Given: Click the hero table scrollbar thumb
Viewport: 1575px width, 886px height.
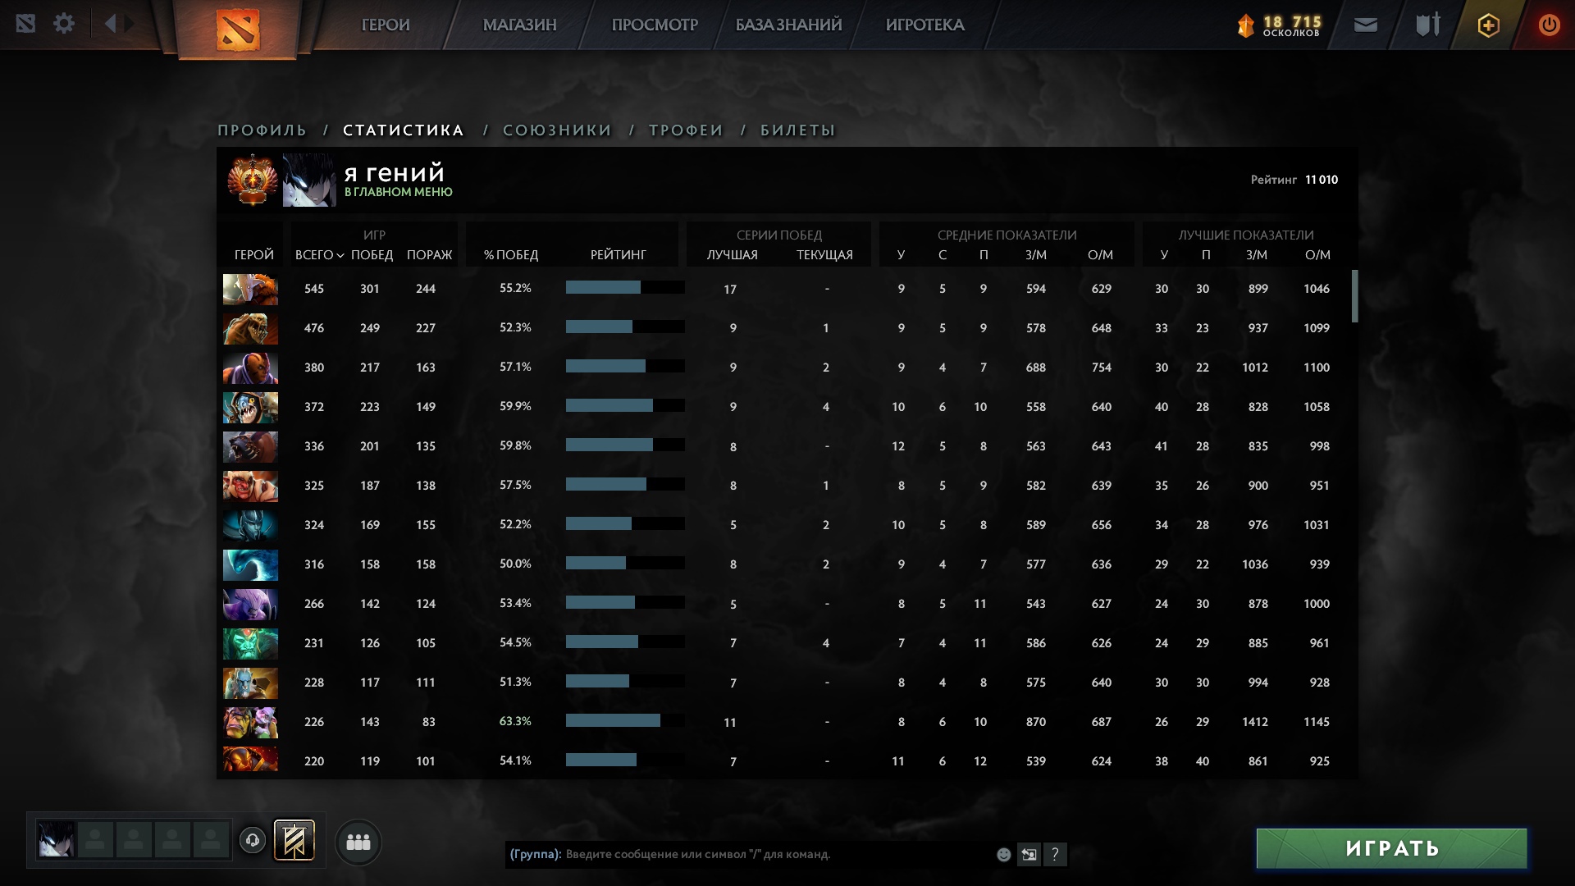Looking at the screenshot, I should click(x=1354, y=296).
